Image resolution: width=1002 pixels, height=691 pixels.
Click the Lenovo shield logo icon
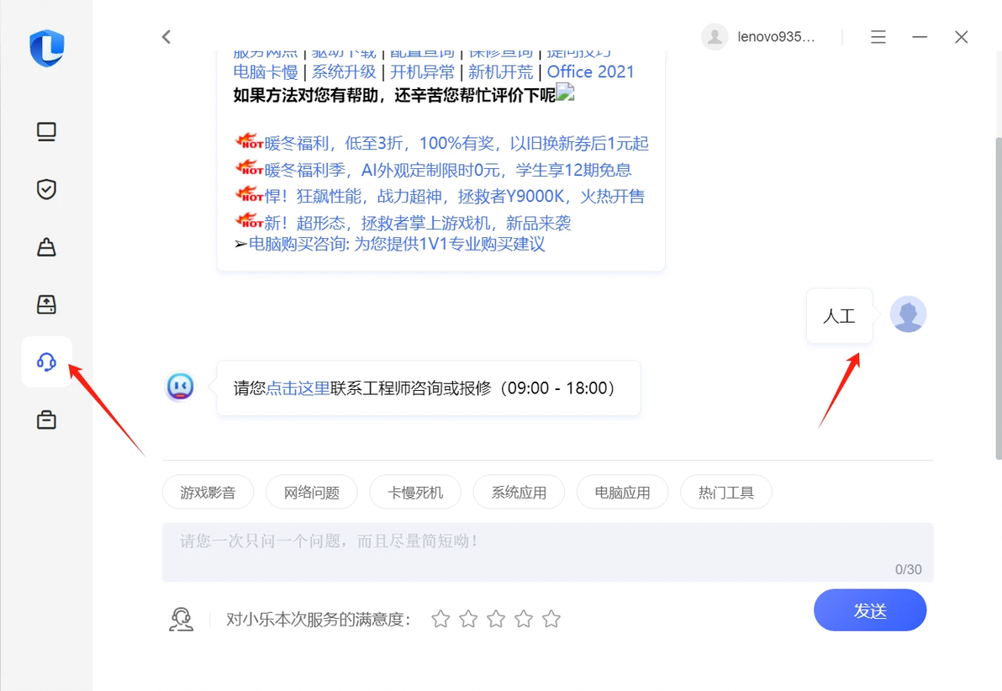point(46,48)
